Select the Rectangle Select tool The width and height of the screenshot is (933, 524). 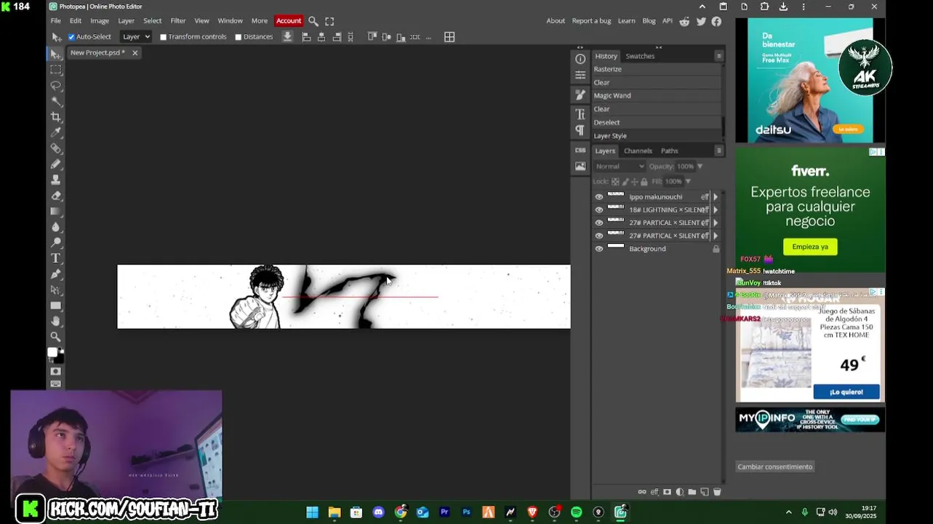tap(55, 70)
